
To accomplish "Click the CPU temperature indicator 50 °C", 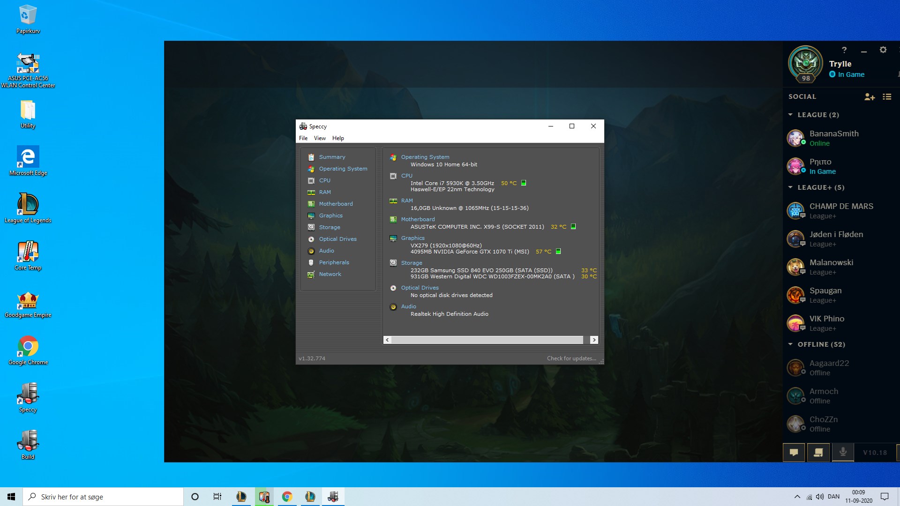I will [509, 183].
